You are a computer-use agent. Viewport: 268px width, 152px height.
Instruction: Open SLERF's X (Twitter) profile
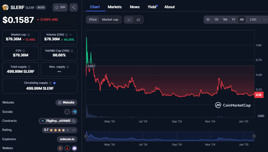tap(67, 112)
